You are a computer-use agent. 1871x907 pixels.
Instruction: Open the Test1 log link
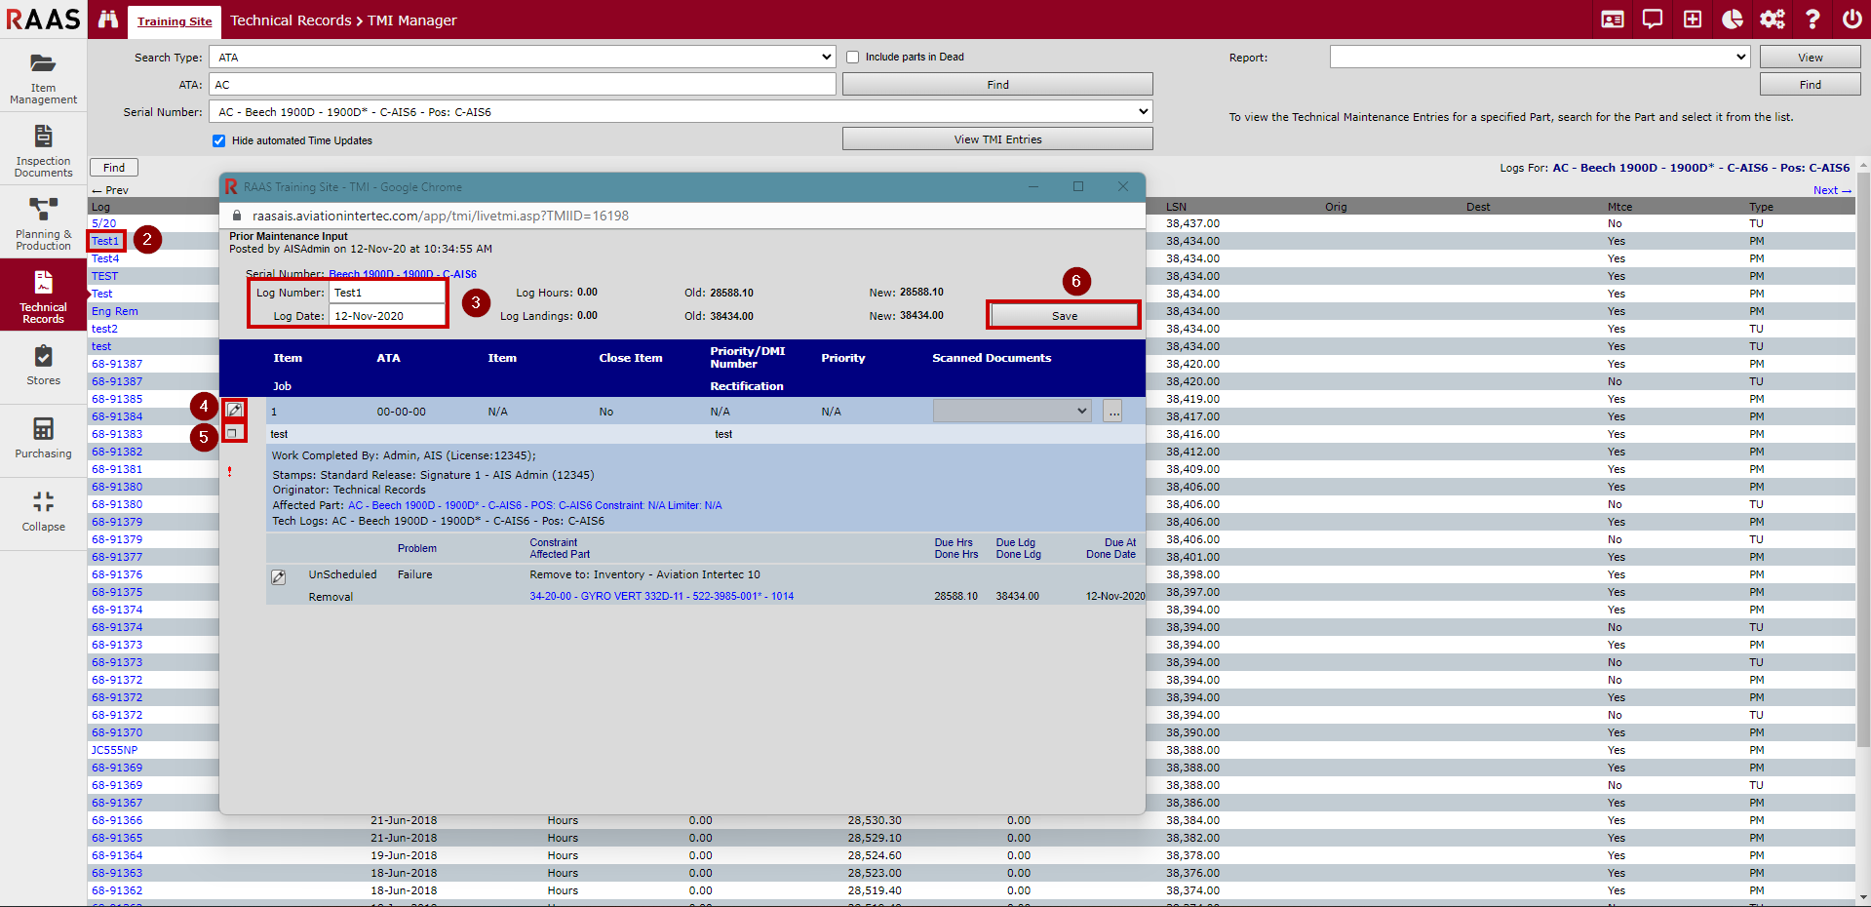(105, 241)
